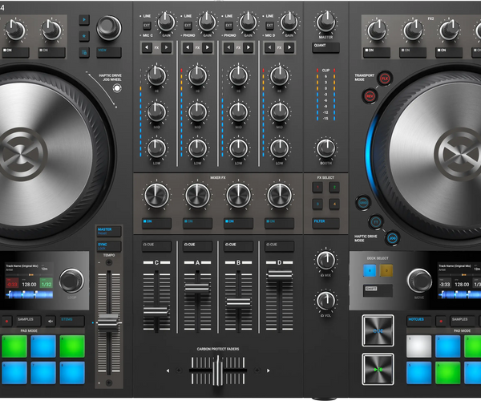This screenshot has width=481, height=401.
Task: Select the TT turntable mode button
Action: (376, 222)
